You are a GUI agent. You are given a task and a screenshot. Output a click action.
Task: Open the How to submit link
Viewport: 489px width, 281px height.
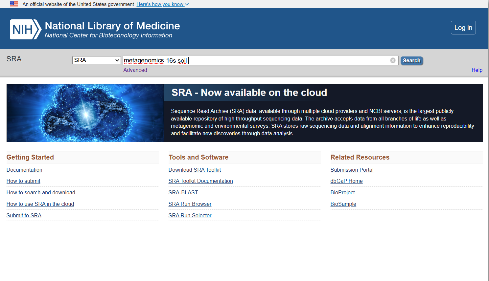23,181
